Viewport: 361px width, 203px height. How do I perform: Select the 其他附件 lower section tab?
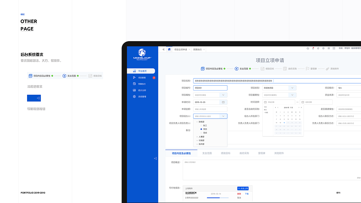click(x=279, y=153)
